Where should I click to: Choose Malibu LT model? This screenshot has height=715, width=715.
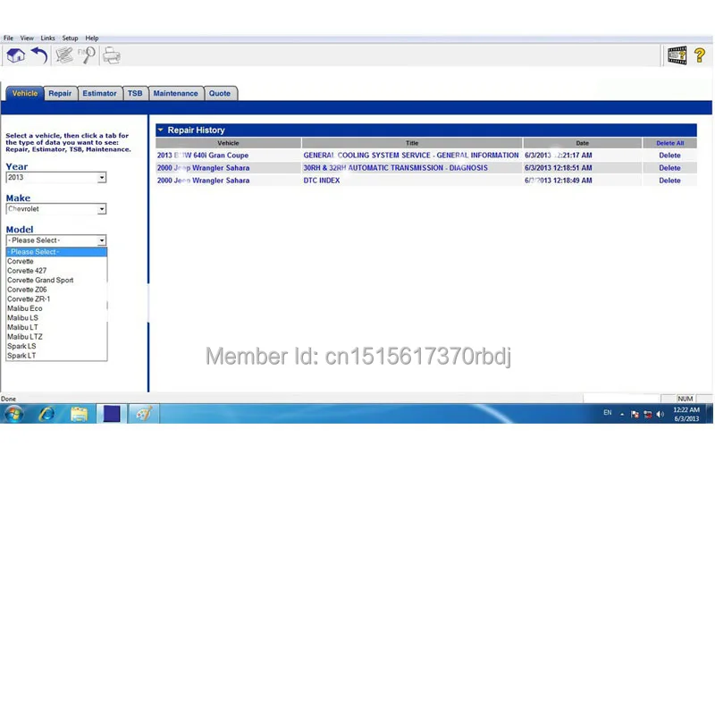click(x=56, y=327)
